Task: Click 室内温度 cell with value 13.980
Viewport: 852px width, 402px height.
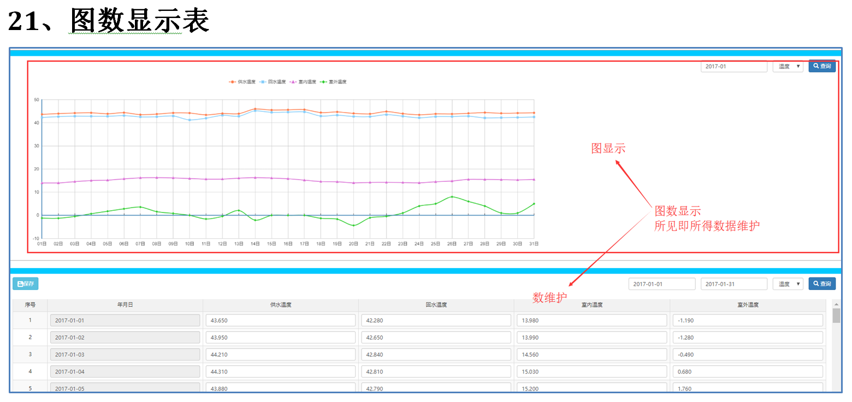Action: pyautogui.click(x=591, y=321)
